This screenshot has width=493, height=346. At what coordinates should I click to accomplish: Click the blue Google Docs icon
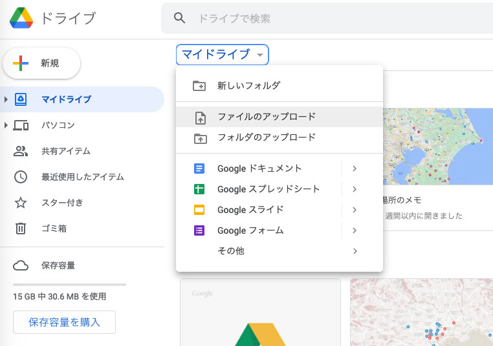click(199, 168)
